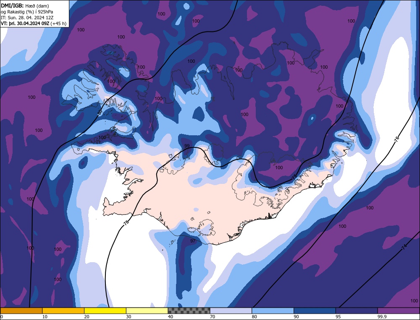
Task: Click the '90' legend tick label
Action: click(296, 317)
